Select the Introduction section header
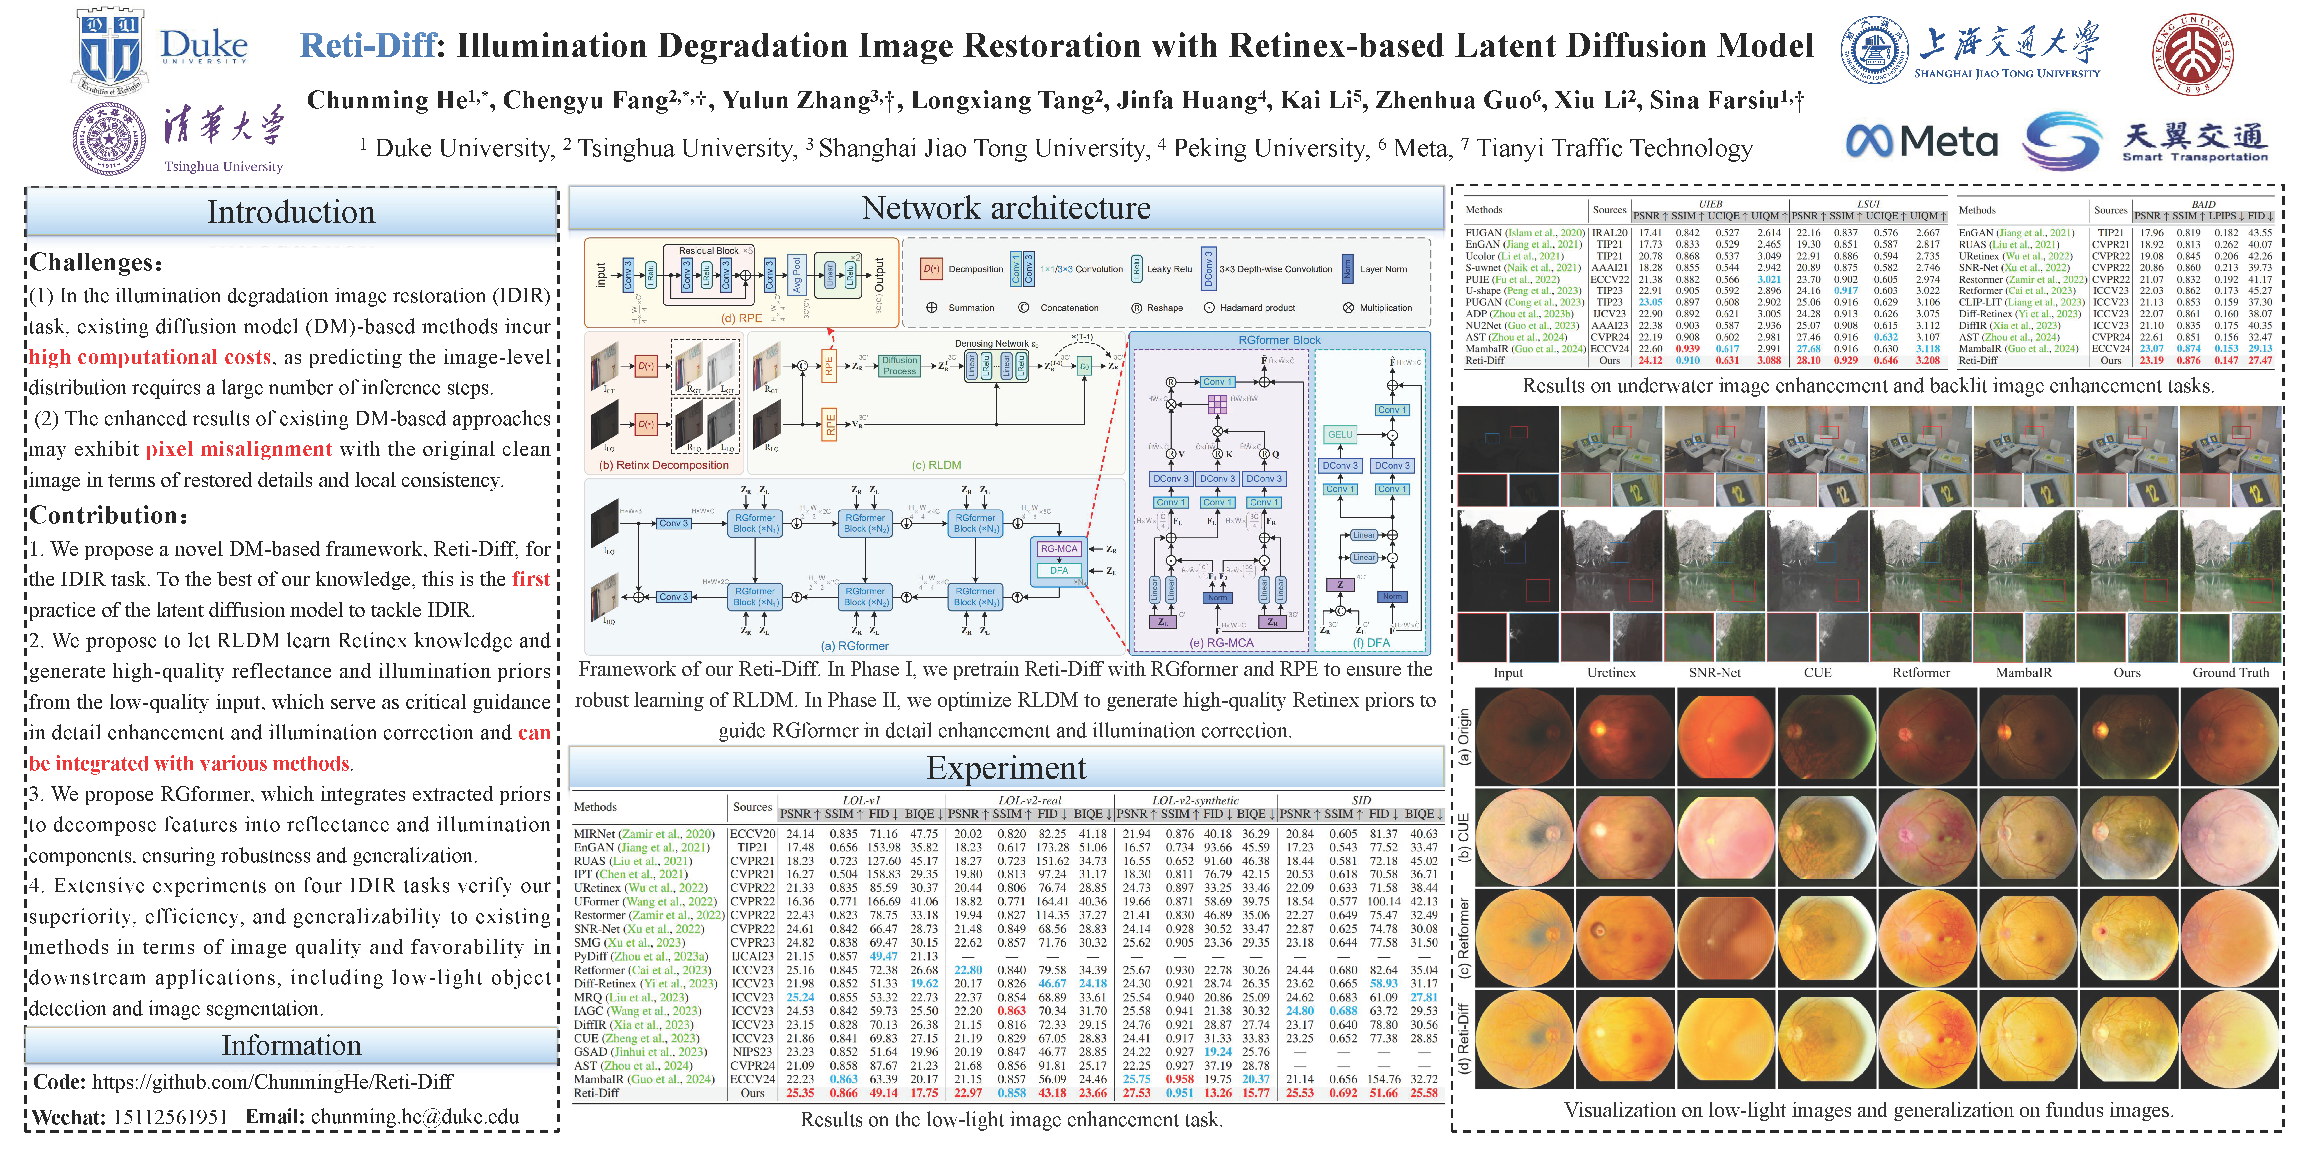Image resolution: width=2300 pixels, height=1150 pixels. pyautogui.click(x=291, y=213)
